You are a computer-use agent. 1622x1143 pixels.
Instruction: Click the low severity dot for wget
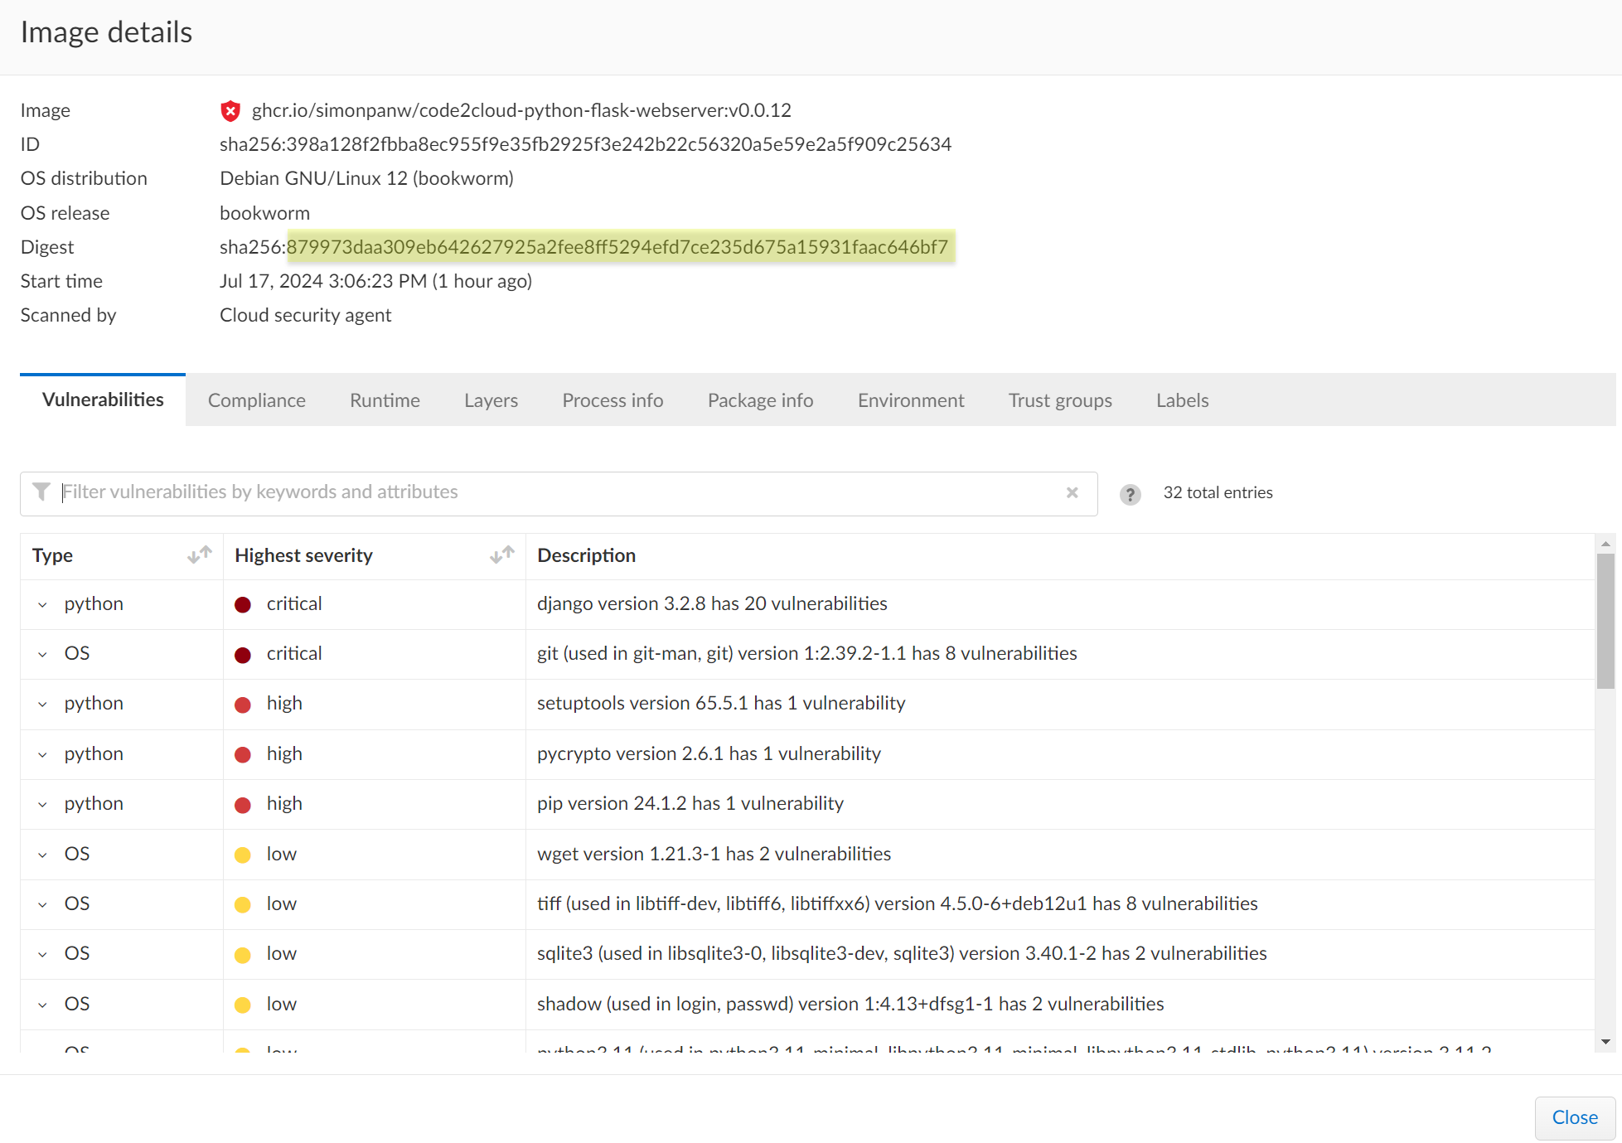[x=243, y=855]
